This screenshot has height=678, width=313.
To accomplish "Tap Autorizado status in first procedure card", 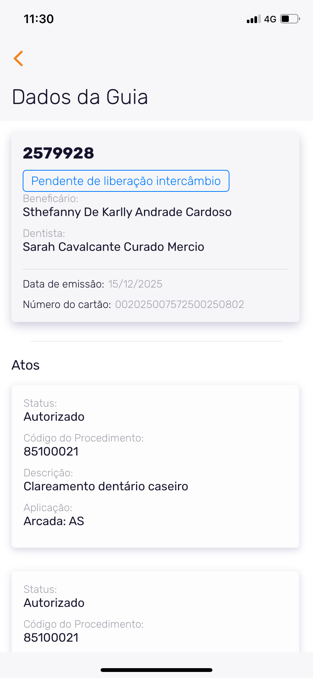I will [54, 417].
